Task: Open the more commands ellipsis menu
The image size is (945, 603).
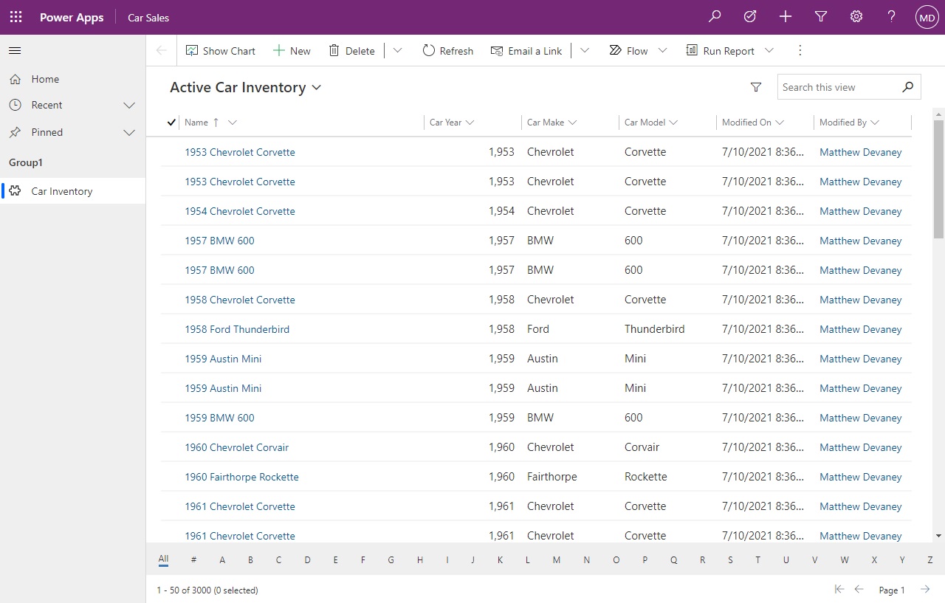Action: (x=800, y=50)
